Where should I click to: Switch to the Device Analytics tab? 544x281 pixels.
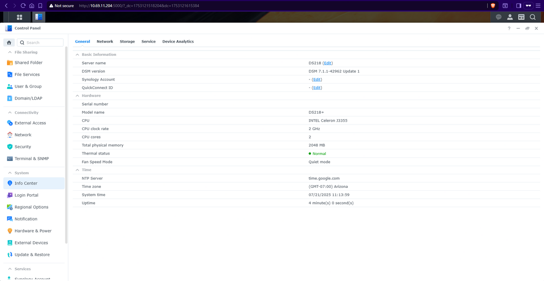pyautogui.click(x=178, y=42)
